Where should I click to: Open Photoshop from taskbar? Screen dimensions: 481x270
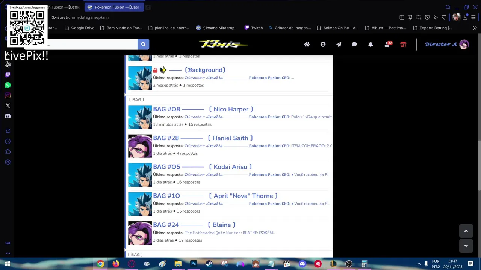tap(194, 264)
